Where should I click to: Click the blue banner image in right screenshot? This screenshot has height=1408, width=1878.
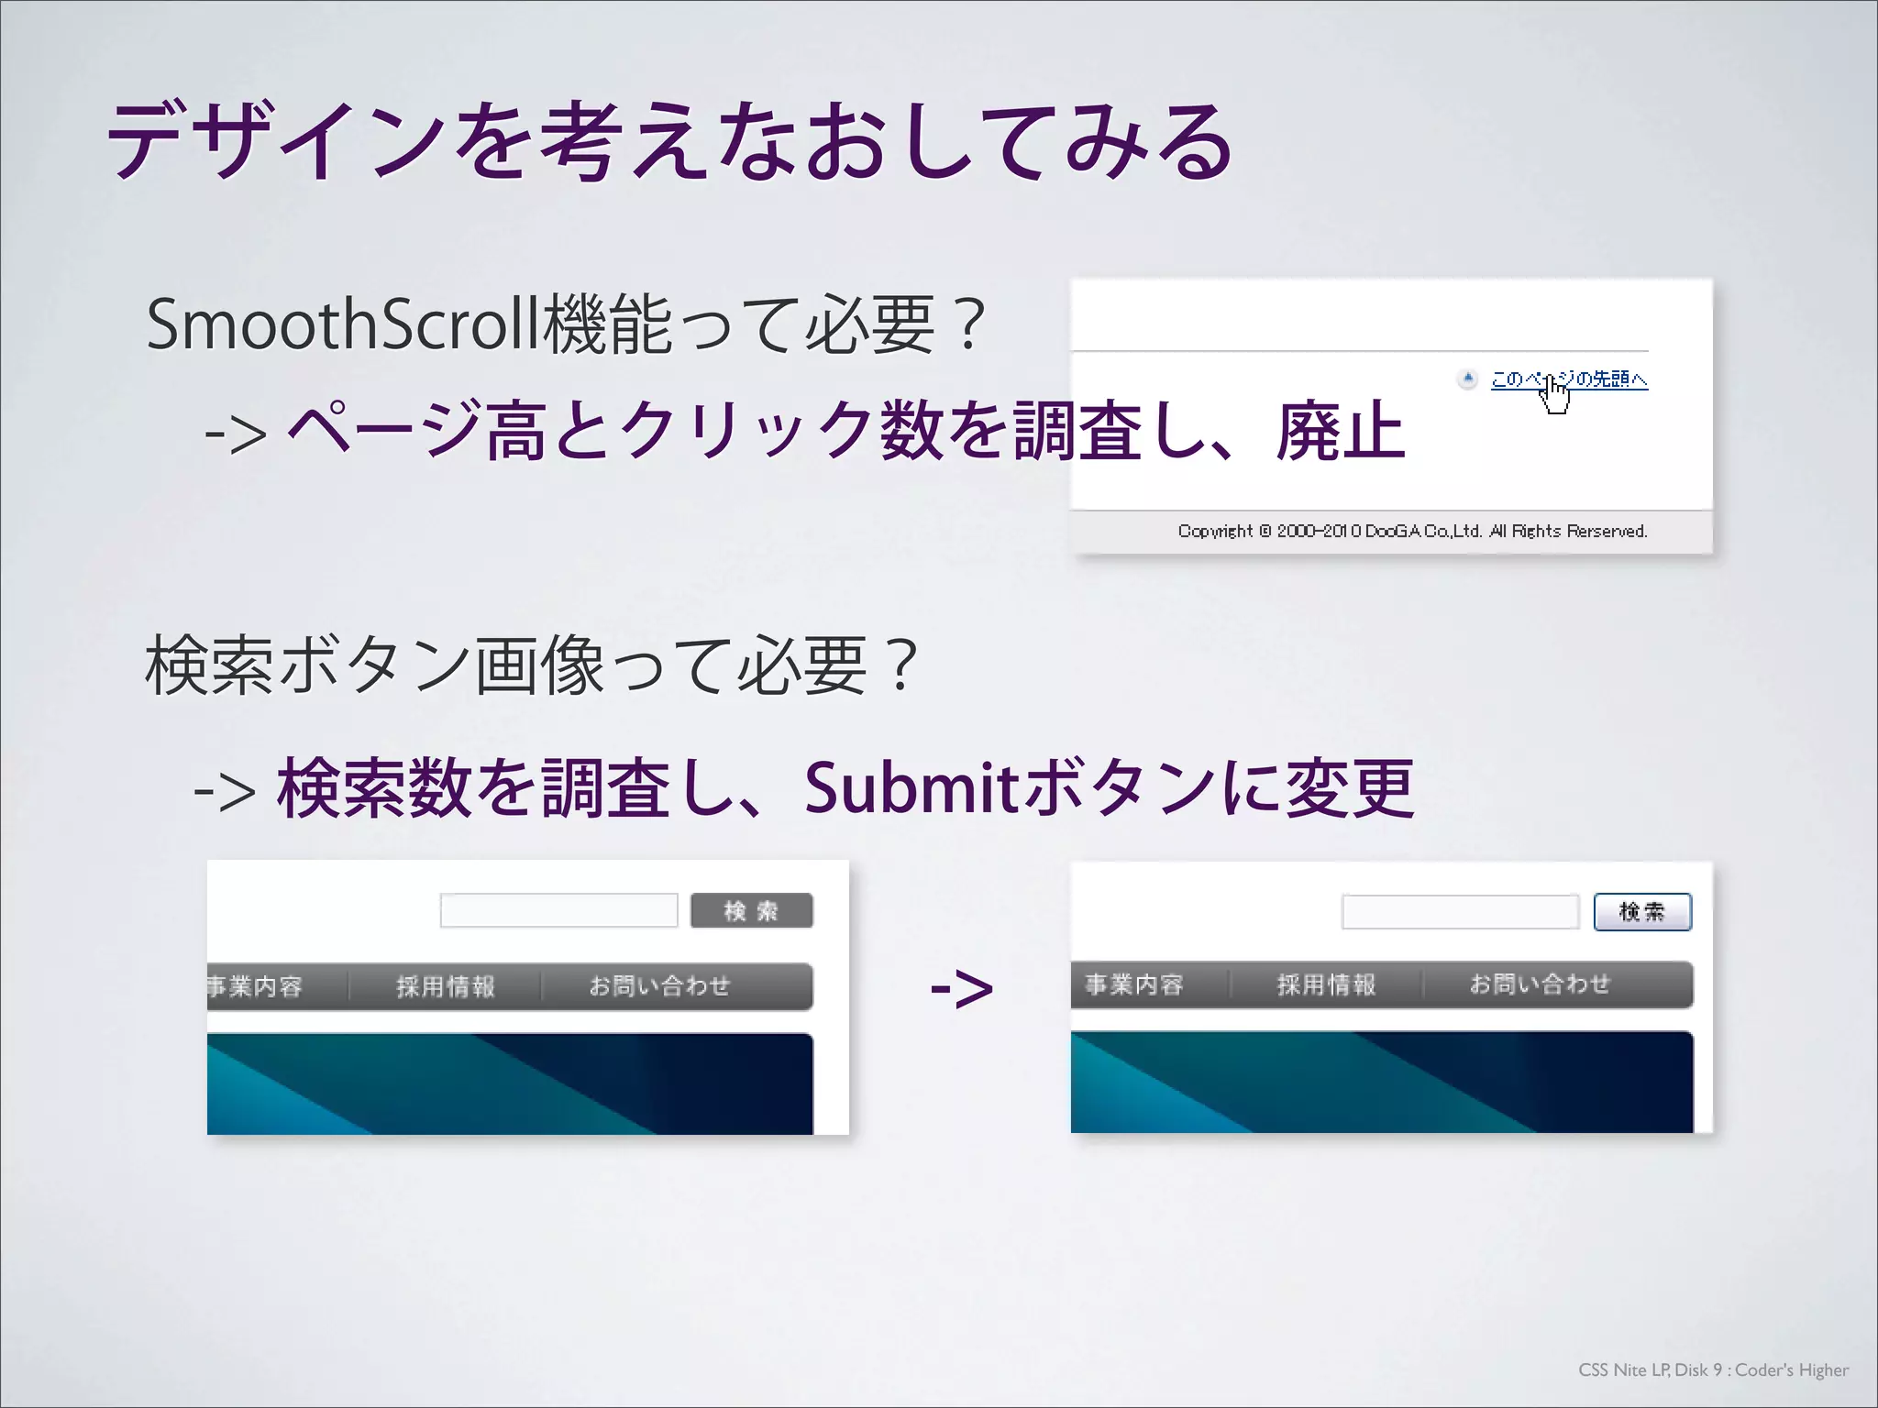(1381, 1082)
